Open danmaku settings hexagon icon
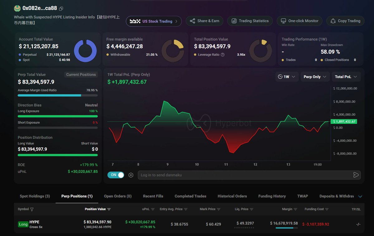374x236 pixels. click(x=131, y=175)
